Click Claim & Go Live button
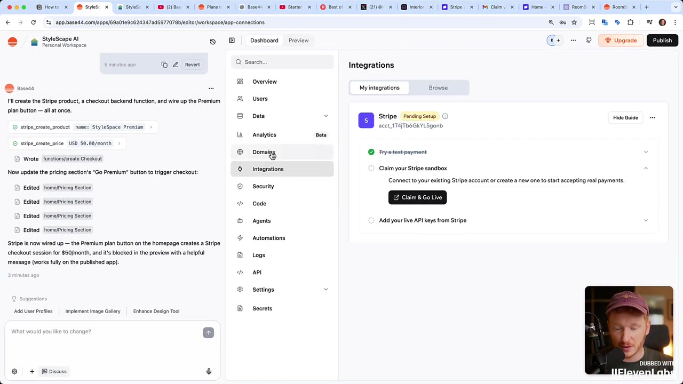 (x=417, y=197)
